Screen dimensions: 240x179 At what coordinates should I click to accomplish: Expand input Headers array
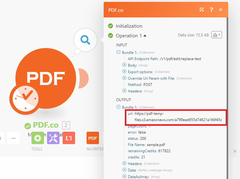point(124,91)
